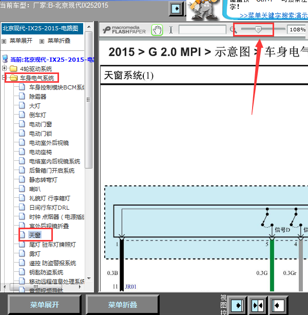Open the 遥控 防盗警报系统 diagram
The width and height of the screenshot is (308, 315).
point(52,263)
